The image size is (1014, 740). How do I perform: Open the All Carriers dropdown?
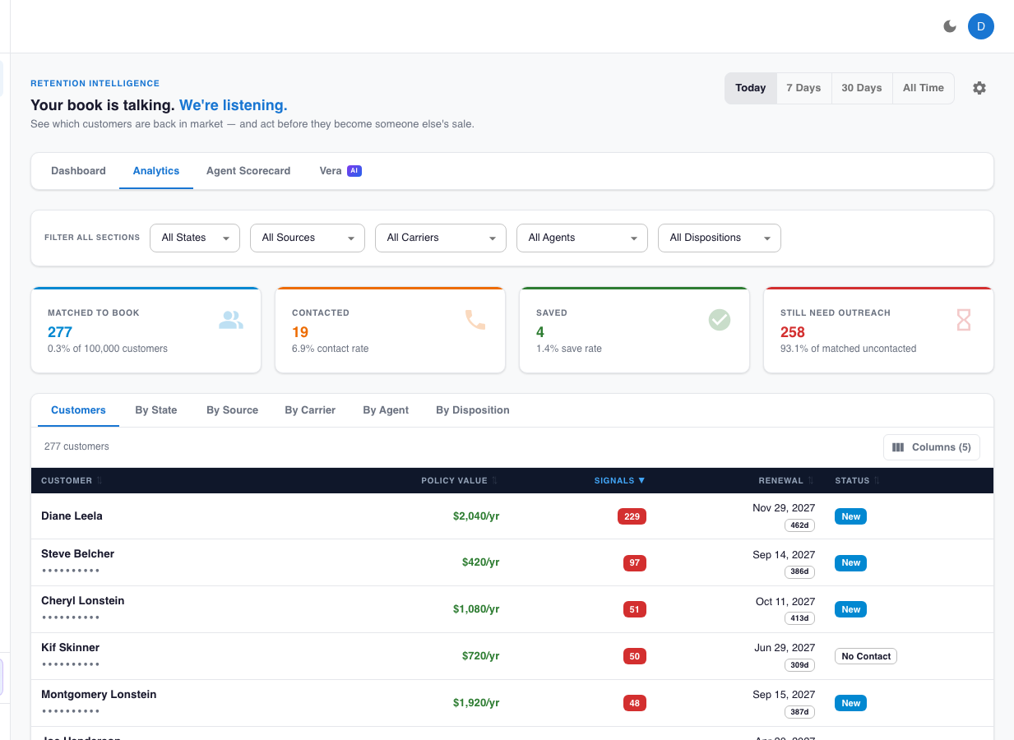[441, 238]
